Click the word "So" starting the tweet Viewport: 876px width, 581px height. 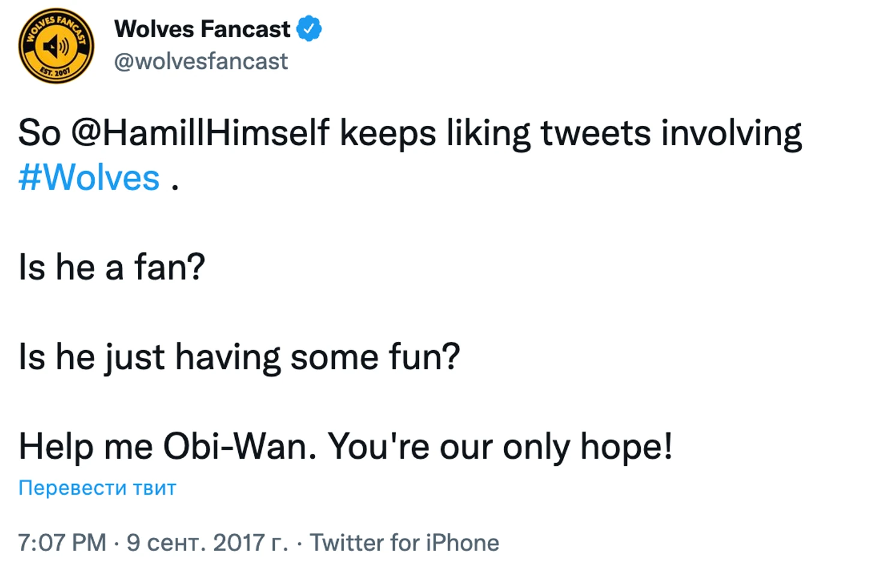[x=39, y=133]
